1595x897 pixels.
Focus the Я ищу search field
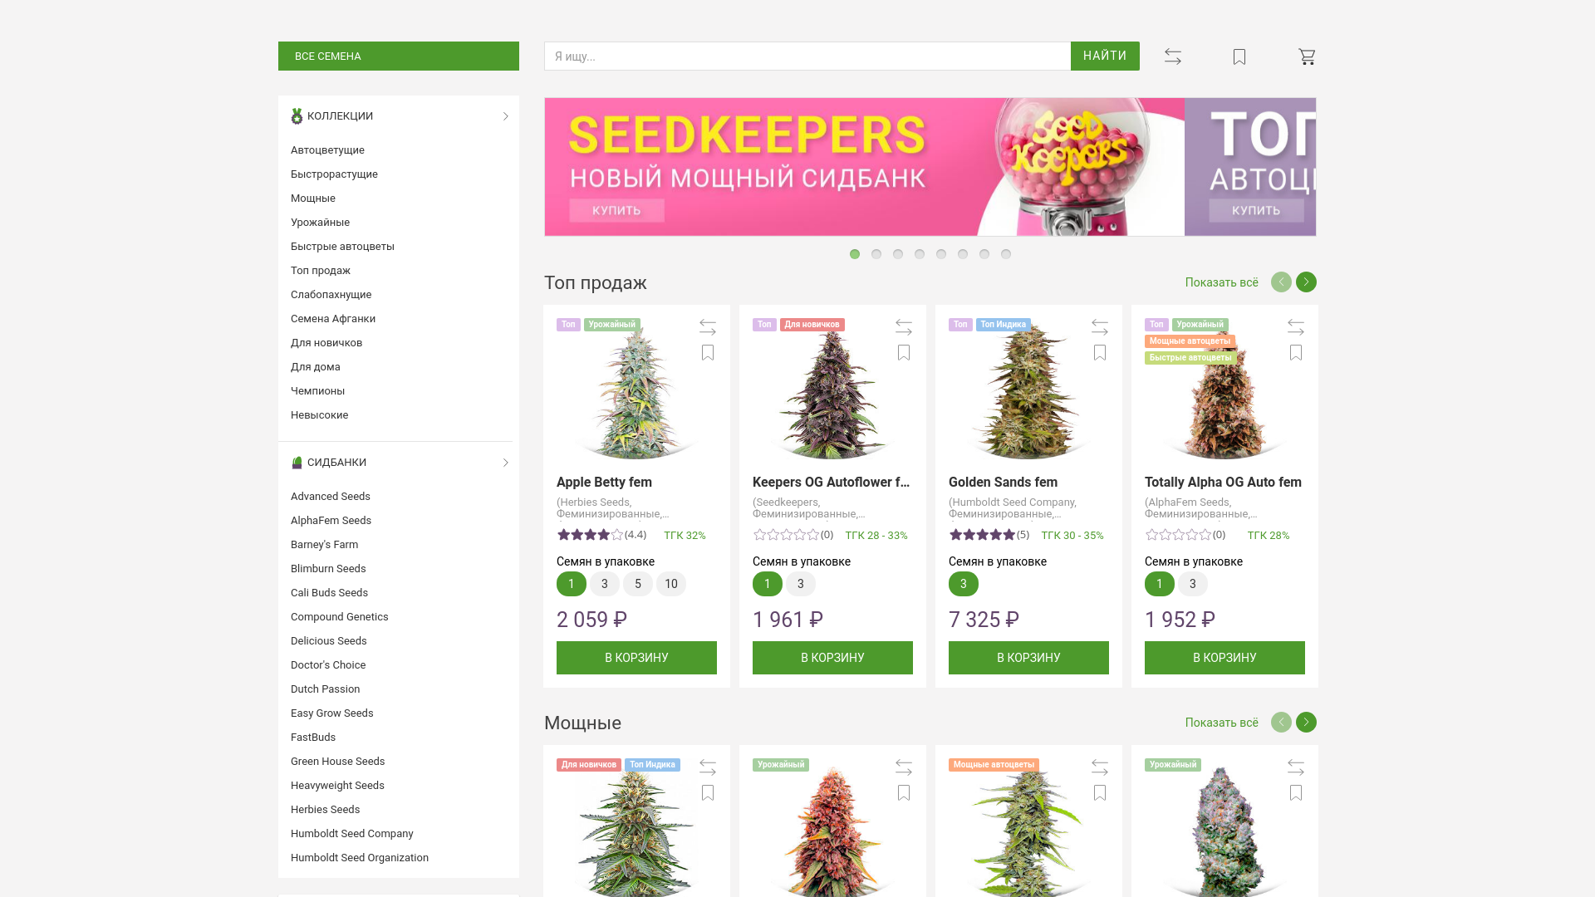click(807, 56)
